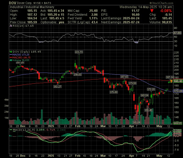Screen dimensions: 183x158
Task: Click the 187.14 latest high label
Action: 170,77
